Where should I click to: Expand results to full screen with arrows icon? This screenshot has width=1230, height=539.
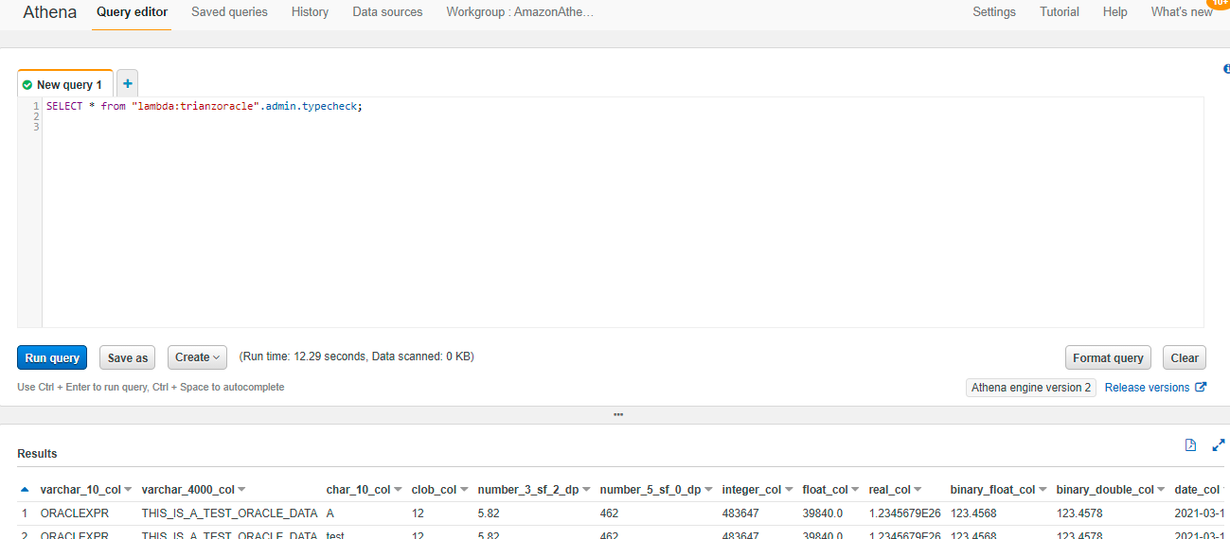(x=1218, y=445)
